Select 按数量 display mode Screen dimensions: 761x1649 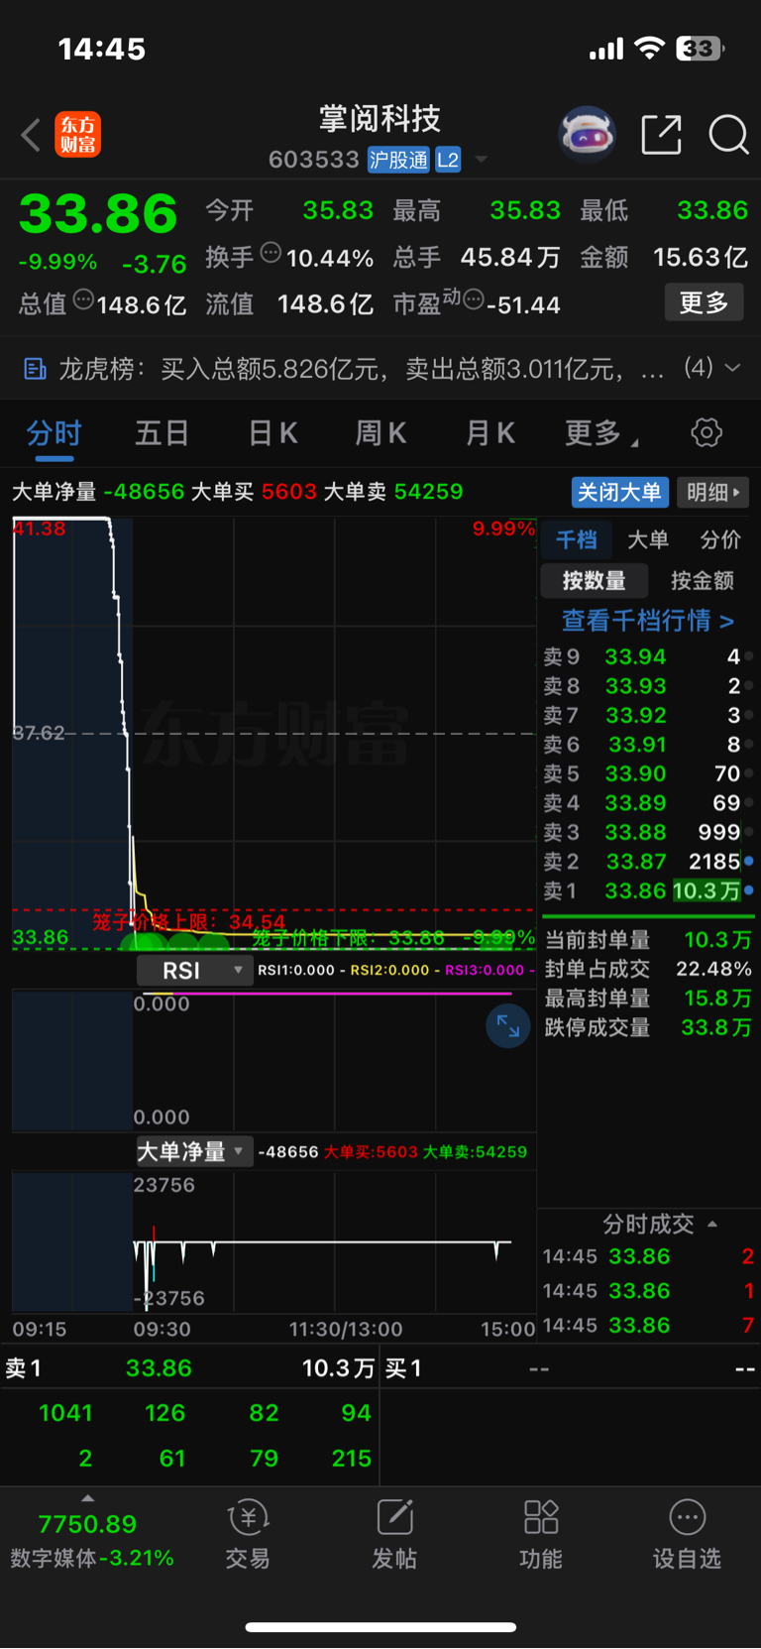click(595, 581)
